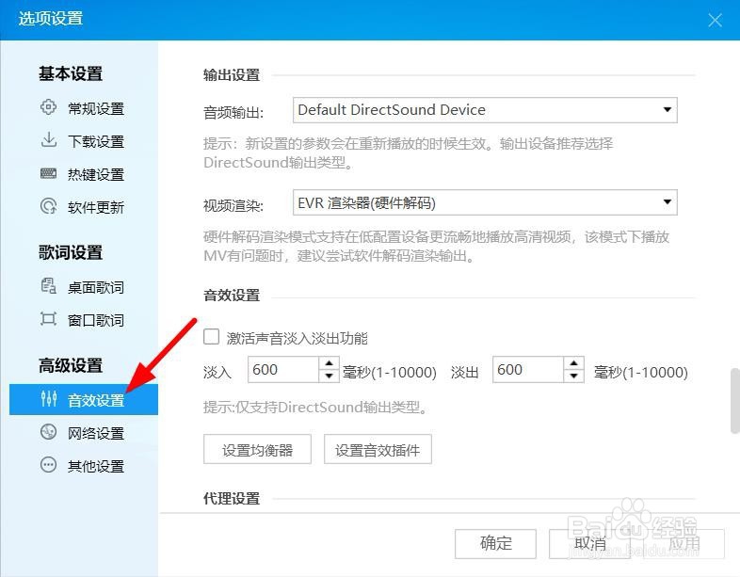The image size is (740, 577).
Task: Confirm with the 确定 button
Action: [x=495, y=543]
